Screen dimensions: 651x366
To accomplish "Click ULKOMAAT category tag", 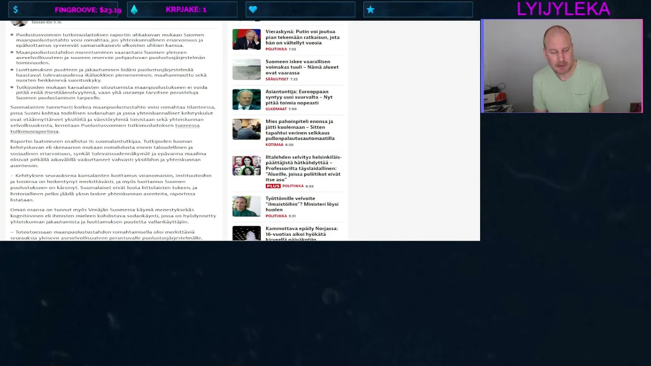I will point(276,109).
